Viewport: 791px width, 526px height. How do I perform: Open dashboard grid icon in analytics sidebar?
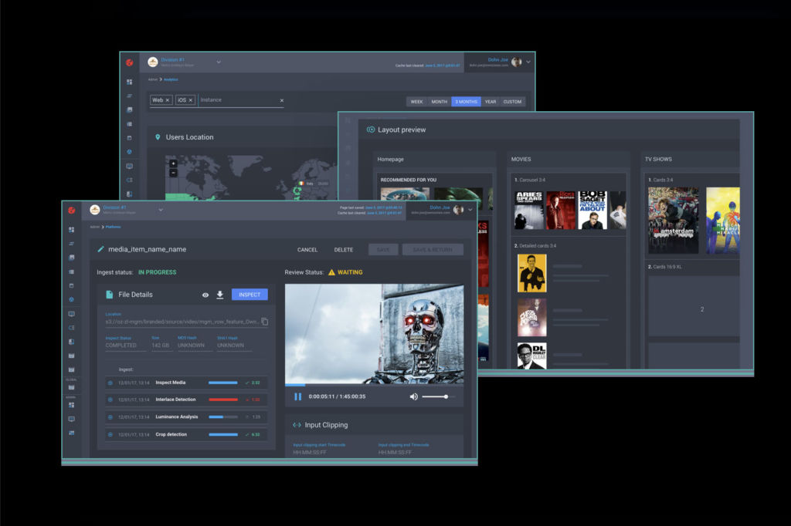(130, 82)
